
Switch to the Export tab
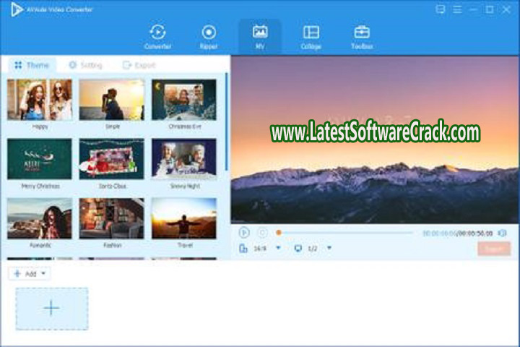click(x=139, y=65)
